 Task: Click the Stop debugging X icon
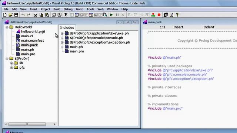tap(123, 15)
